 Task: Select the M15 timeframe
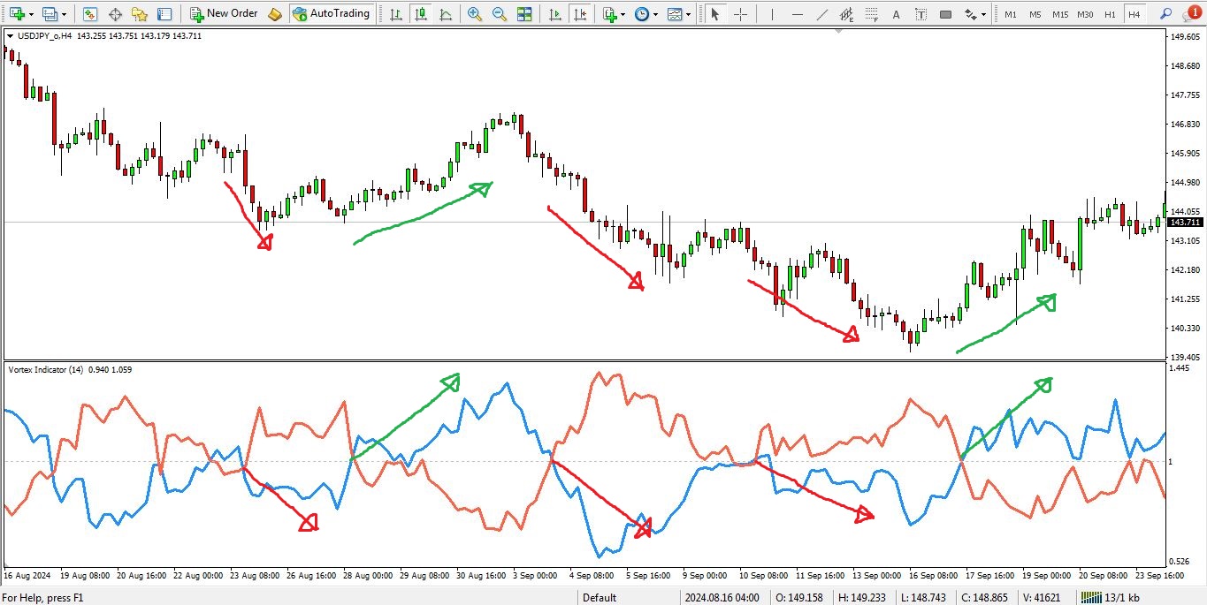1060,14
